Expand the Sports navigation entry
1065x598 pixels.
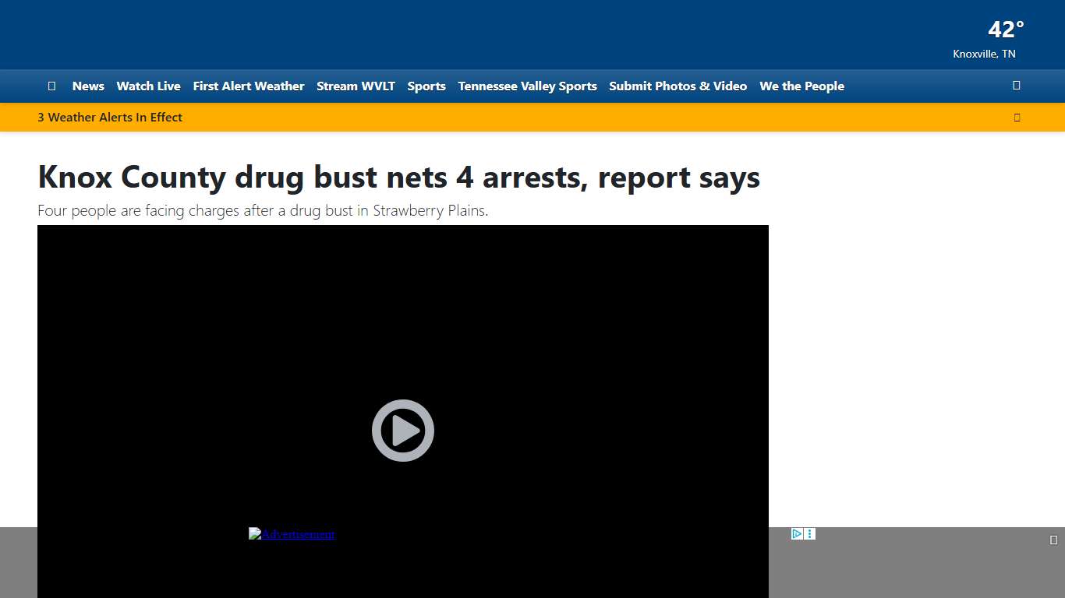[x=426, y=86]
